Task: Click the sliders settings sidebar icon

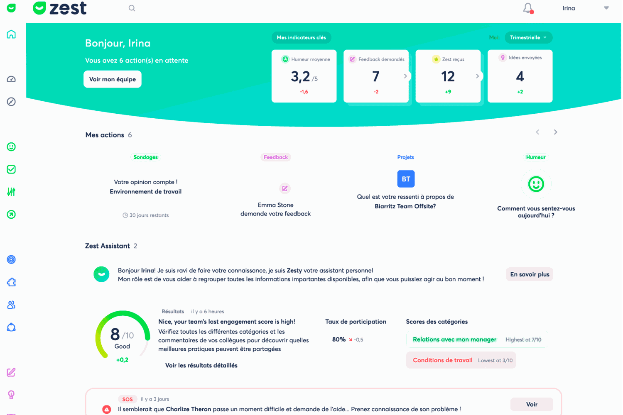Action: click(x=11, y=192)
